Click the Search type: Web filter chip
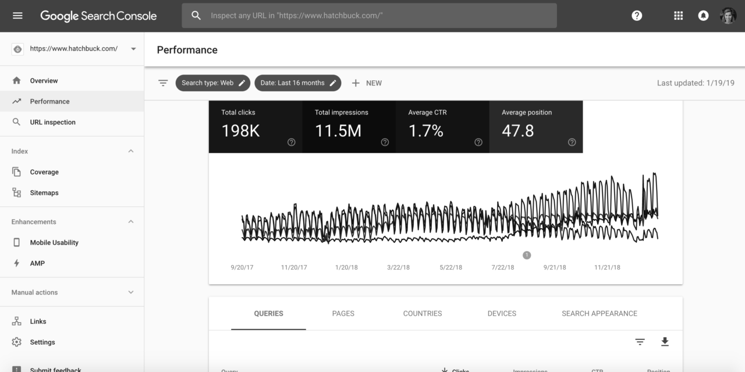Viewport: 745px width, 372px height. tap(213, 83)
